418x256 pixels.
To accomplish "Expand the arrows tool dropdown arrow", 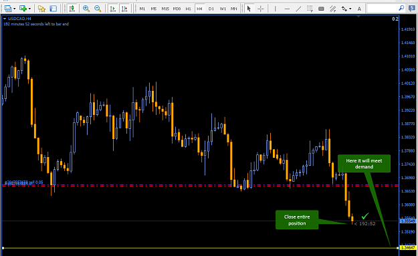I will tap(350, 9).
